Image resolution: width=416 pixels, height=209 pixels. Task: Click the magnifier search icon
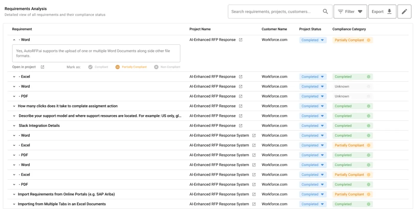click(x=325, y=12)
